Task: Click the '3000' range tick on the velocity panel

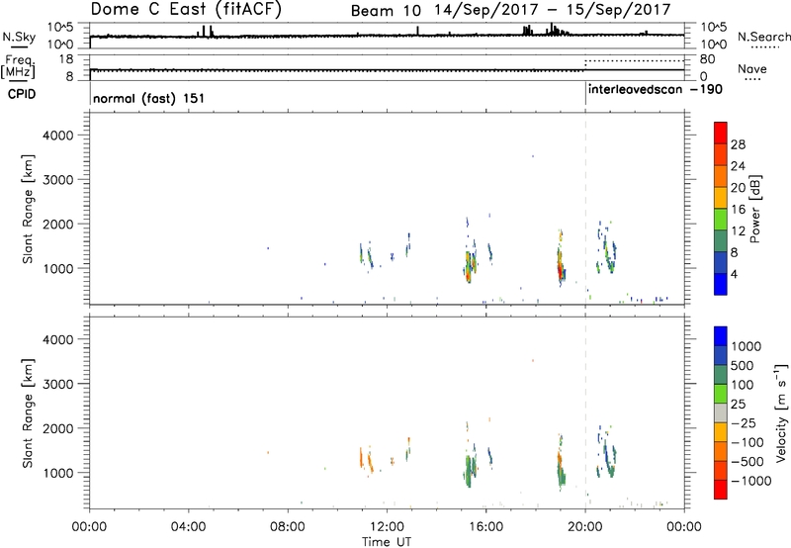Action: tap(58, 384)
